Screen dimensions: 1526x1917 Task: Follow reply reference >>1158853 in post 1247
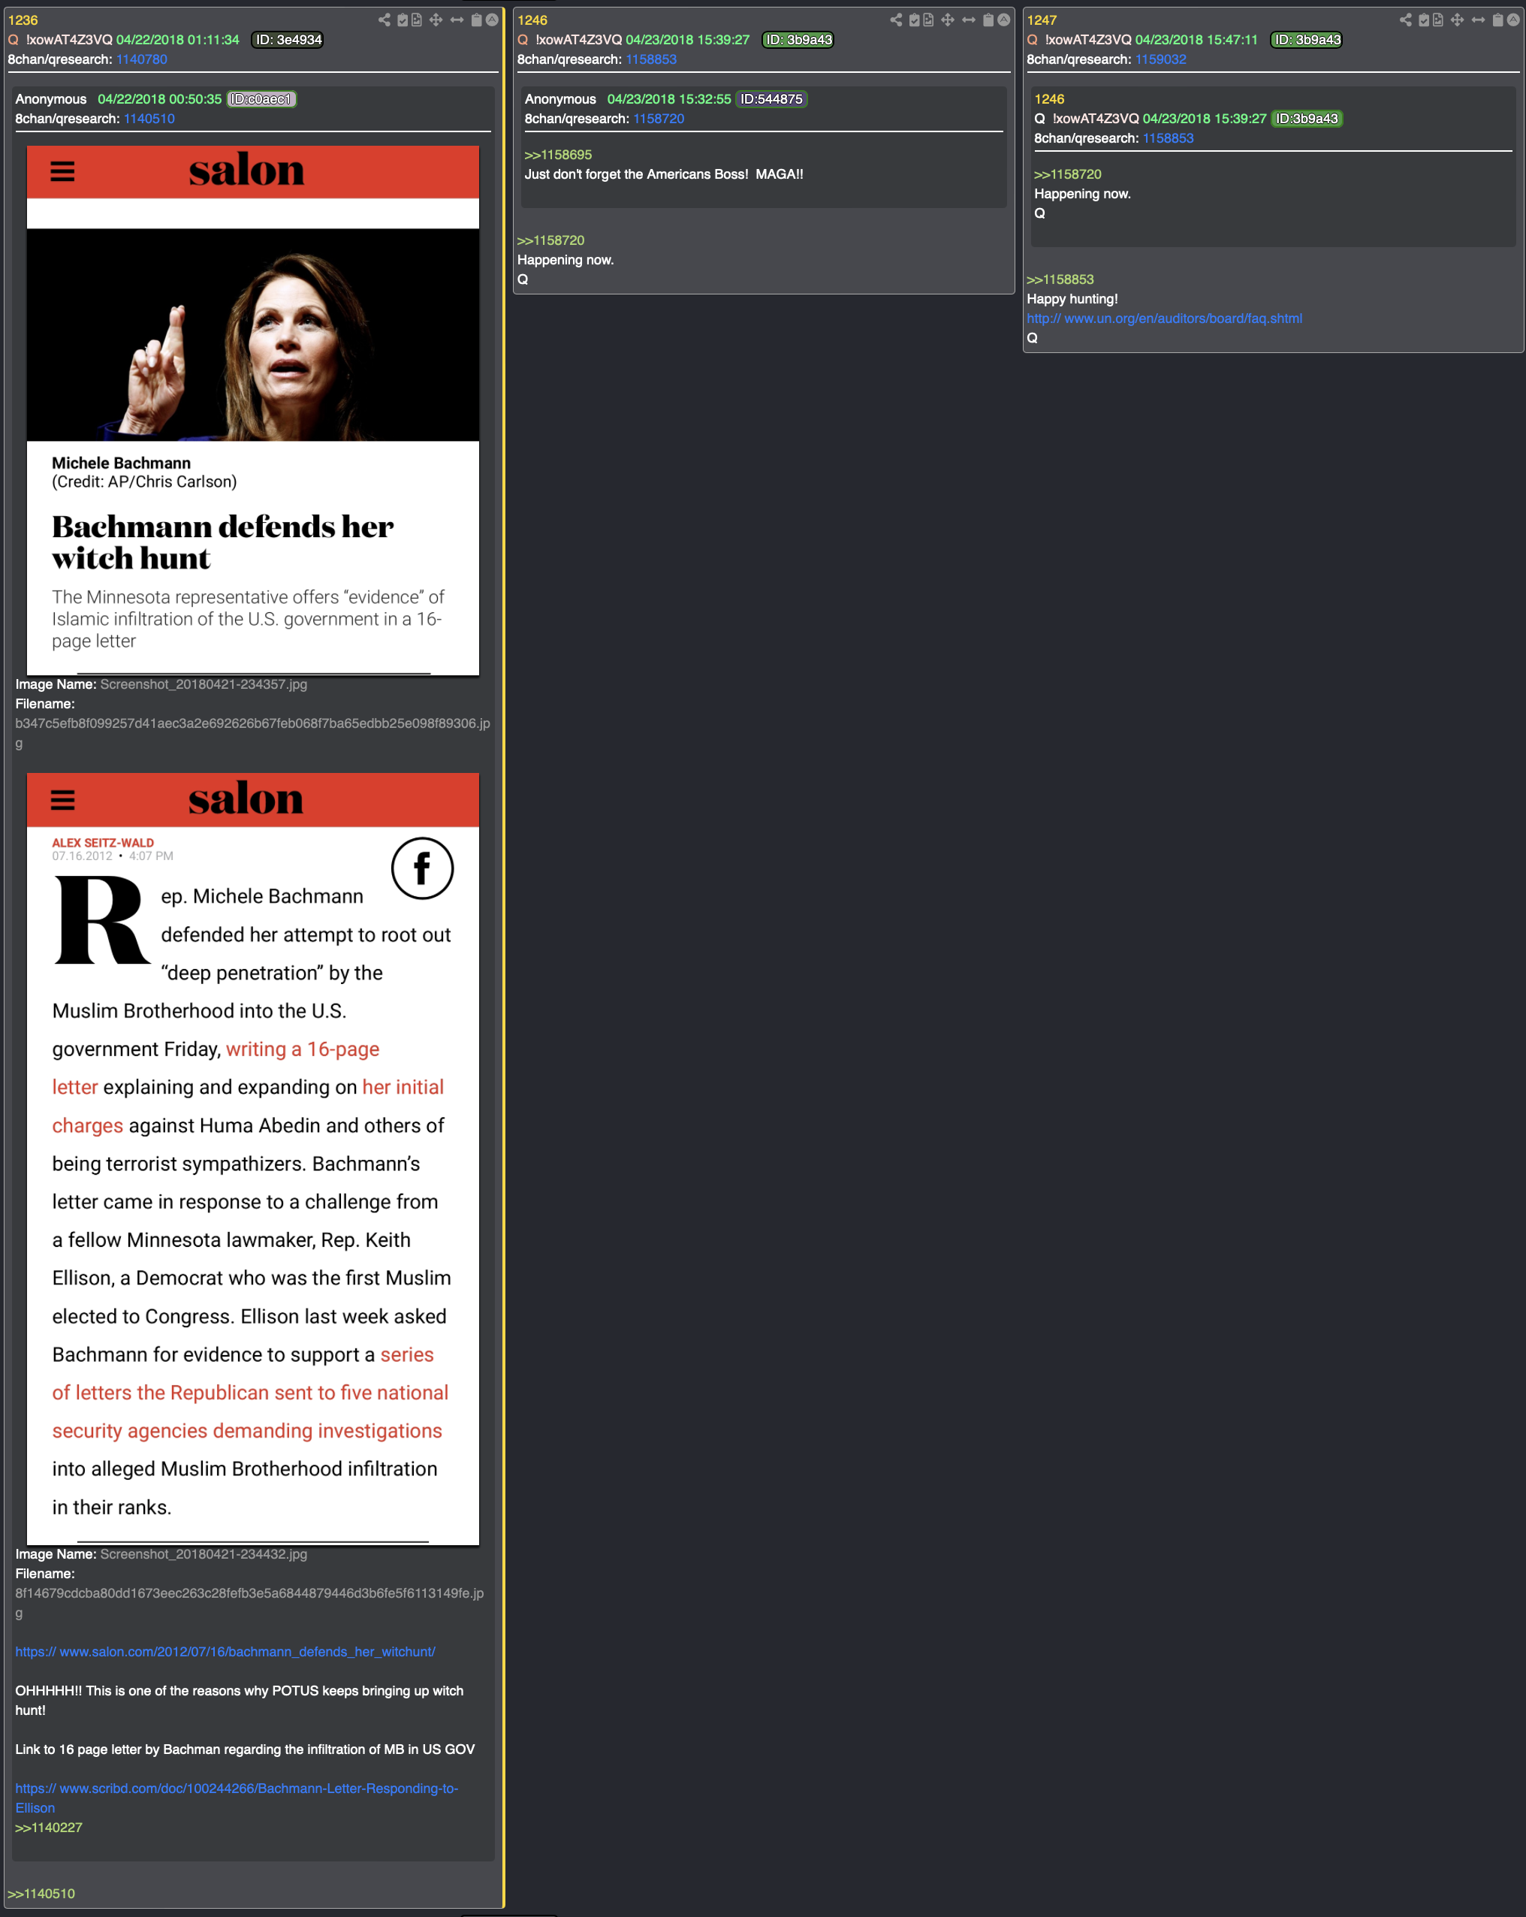tap(1060, 279)
